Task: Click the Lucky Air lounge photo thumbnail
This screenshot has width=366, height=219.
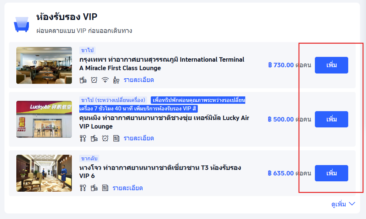Action: 44,119
